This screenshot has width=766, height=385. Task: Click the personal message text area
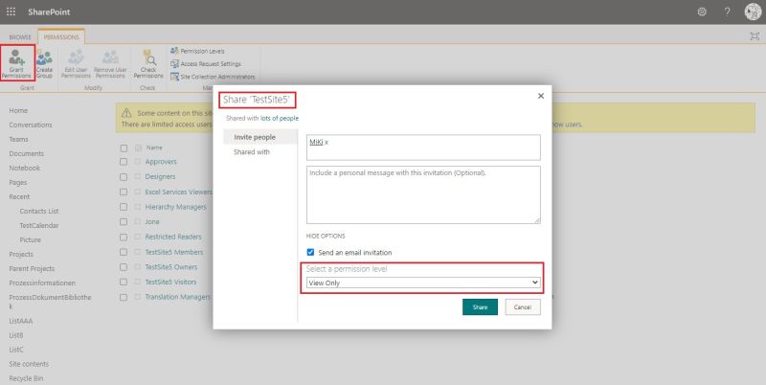click(x=423, y=195)
